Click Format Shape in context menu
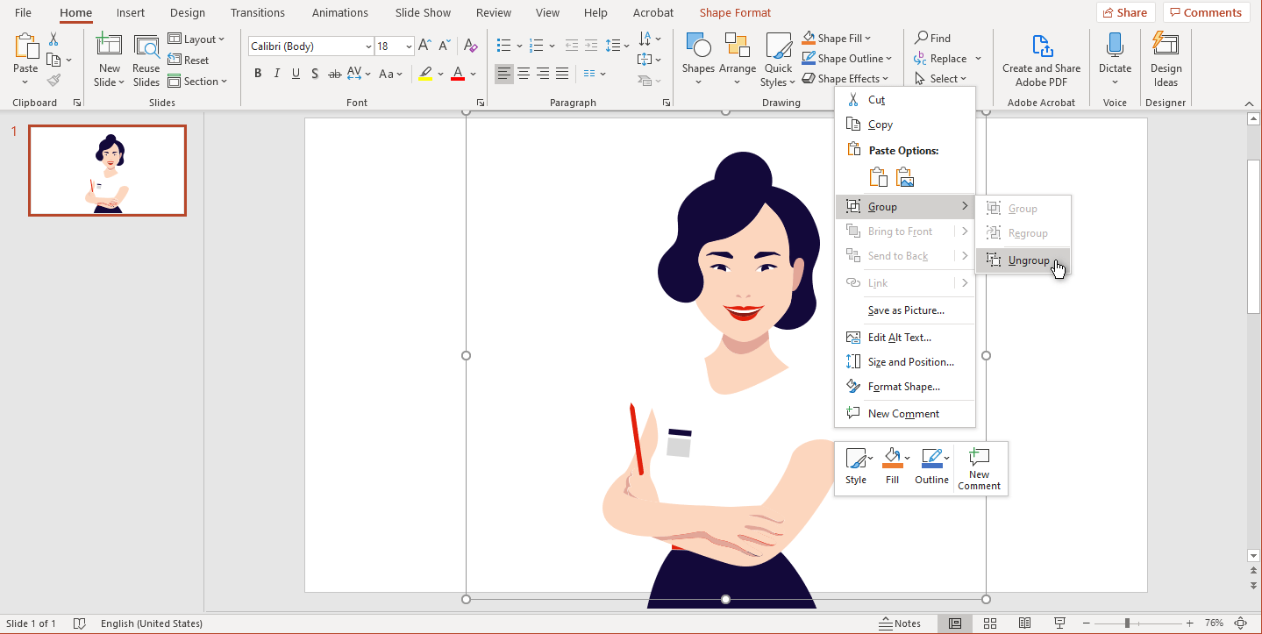The image size is (1262, 634). [x=904, y=387]
